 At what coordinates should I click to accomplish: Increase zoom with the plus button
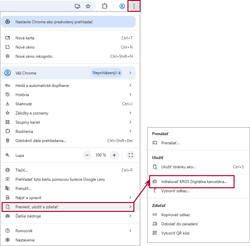114,155
